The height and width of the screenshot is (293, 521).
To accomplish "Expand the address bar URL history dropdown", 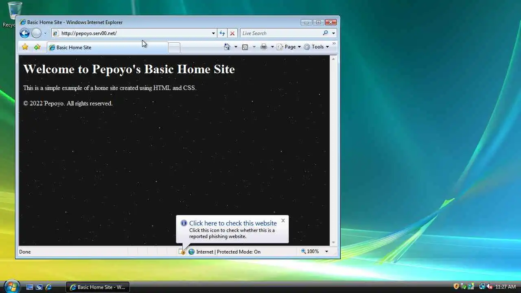I will [x=213, y=33].
